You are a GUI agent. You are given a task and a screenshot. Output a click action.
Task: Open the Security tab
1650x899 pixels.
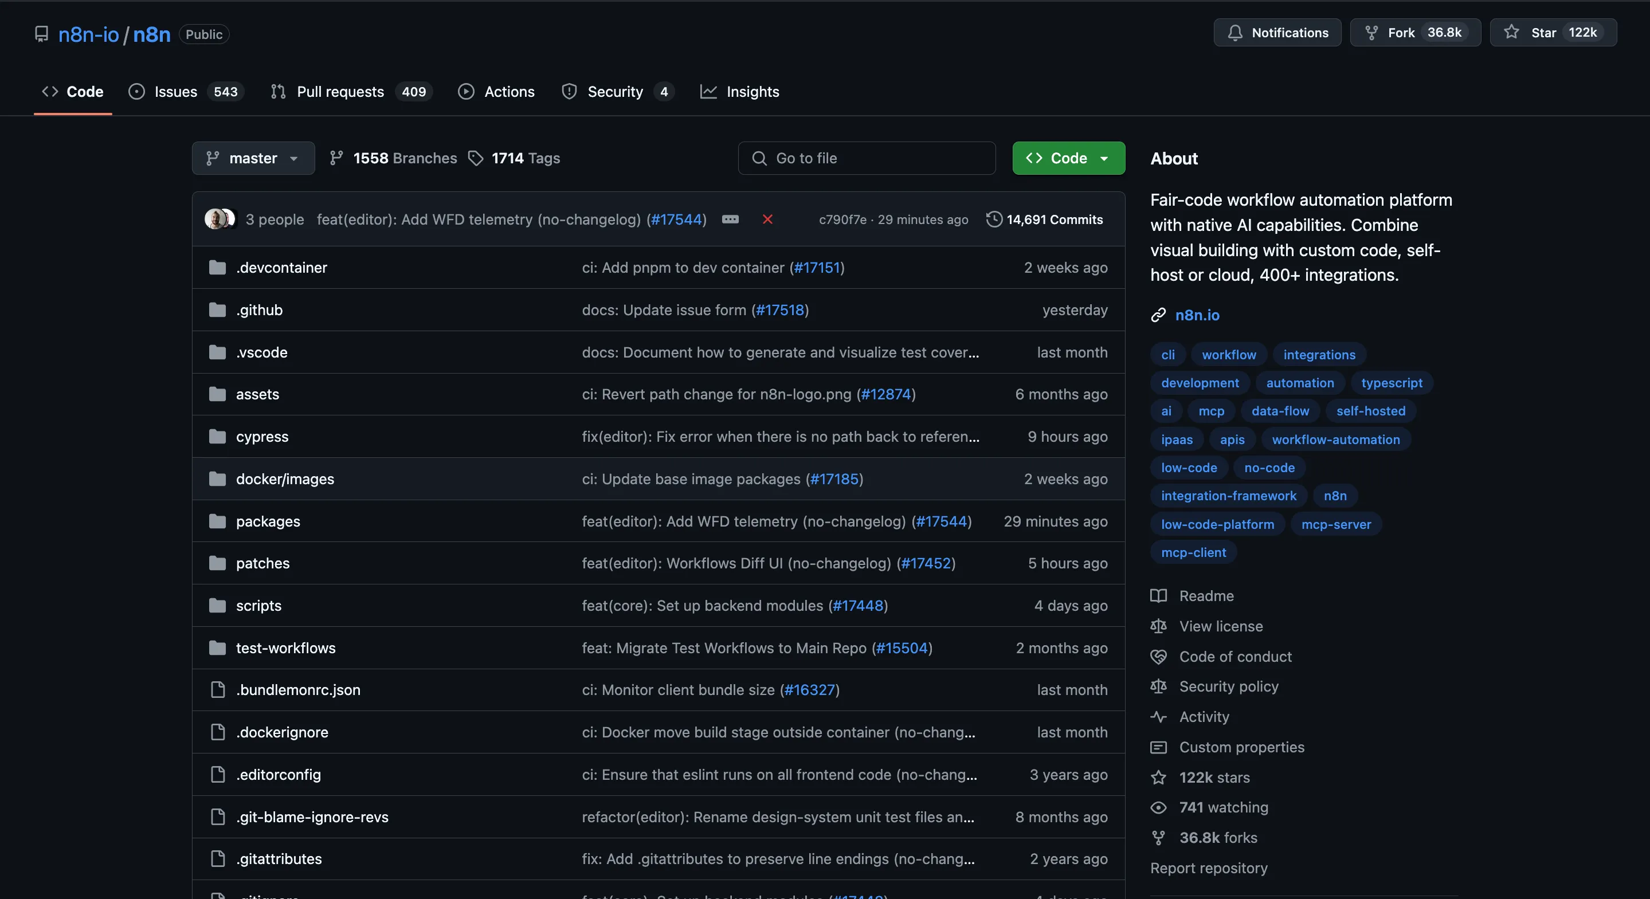pyautogui.click(x=617, y=92)
